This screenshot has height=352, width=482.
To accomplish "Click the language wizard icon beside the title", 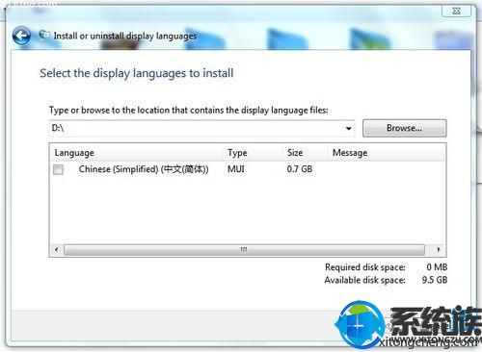I will pyautogui.click(x=44, y=34).
